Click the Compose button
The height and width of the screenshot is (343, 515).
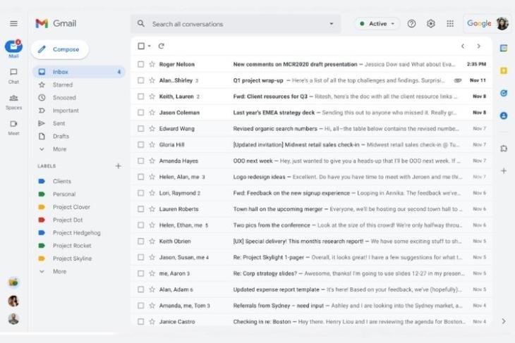[60, 49]
